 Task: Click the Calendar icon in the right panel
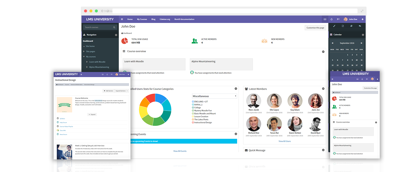tap(331, 34)
